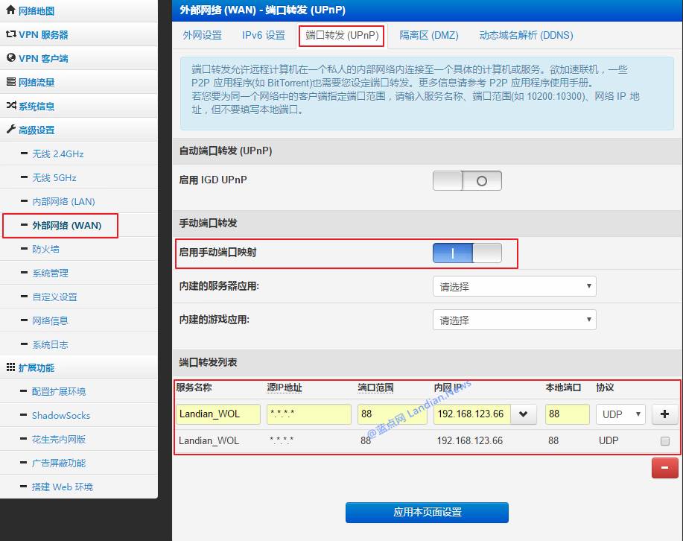This screenshot has width=683, height=541.
Task: Click the VPN 服务器 arrows icon
Action: pyautogui.click(x=11, y=34)
